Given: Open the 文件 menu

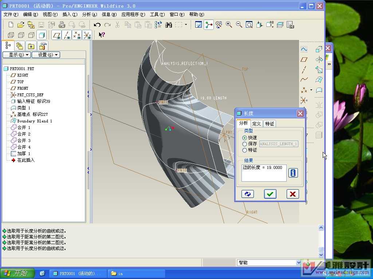Looking at the screenshot, I should click(x=11, y=15).
